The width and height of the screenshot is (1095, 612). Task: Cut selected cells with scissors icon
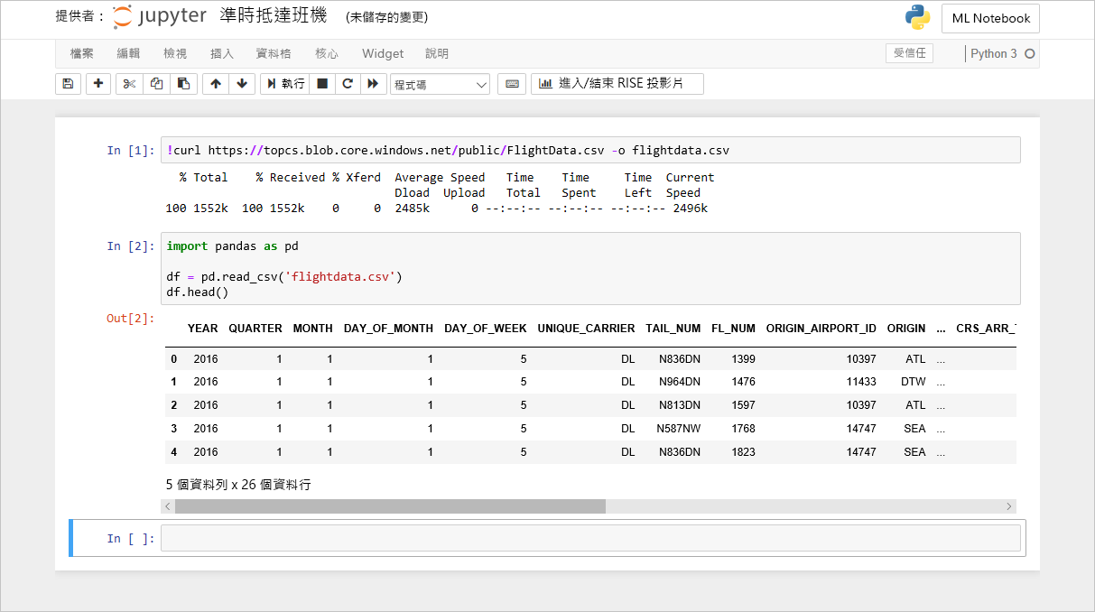[x=129, y=84]
